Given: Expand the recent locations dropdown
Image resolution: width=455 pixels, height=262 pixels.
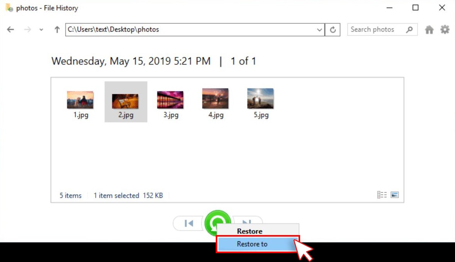Looking at the screenshot, I should (41, 30).
